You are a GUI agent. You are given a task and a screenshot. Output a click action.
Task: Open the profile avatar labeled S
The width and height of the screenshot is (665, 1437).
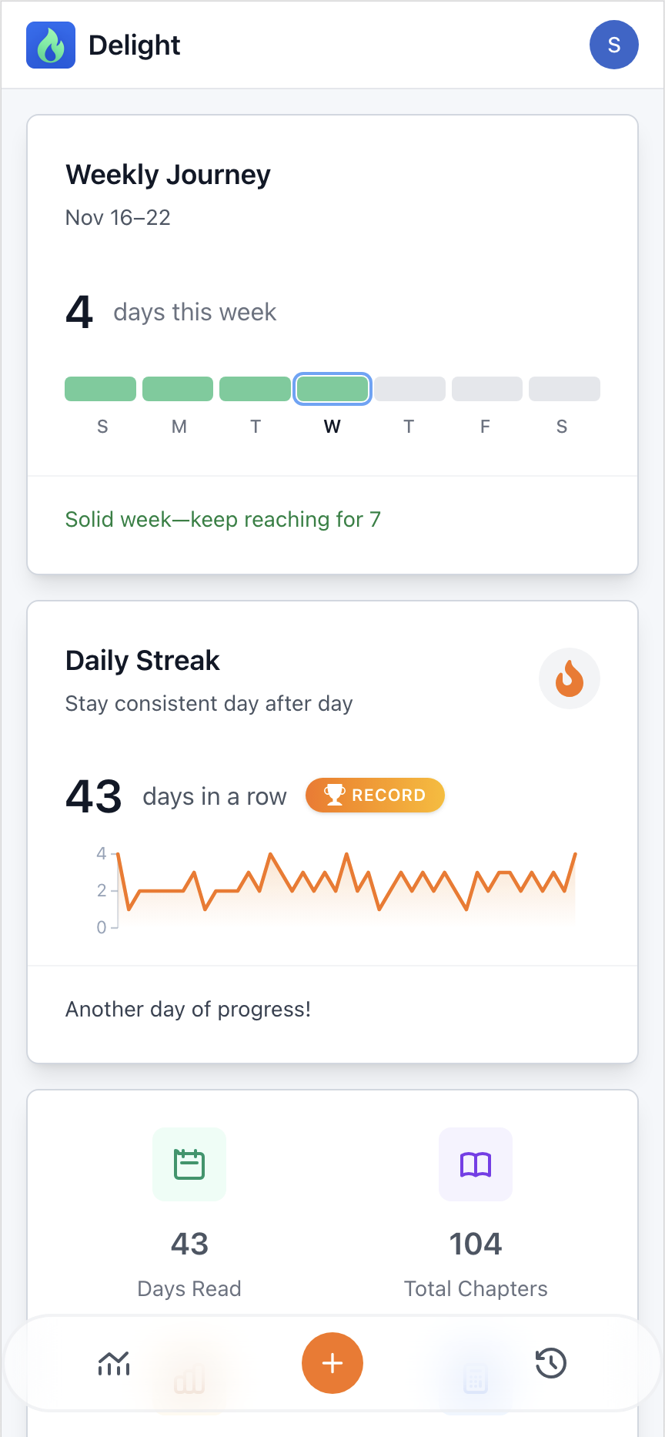coord(613,45)
